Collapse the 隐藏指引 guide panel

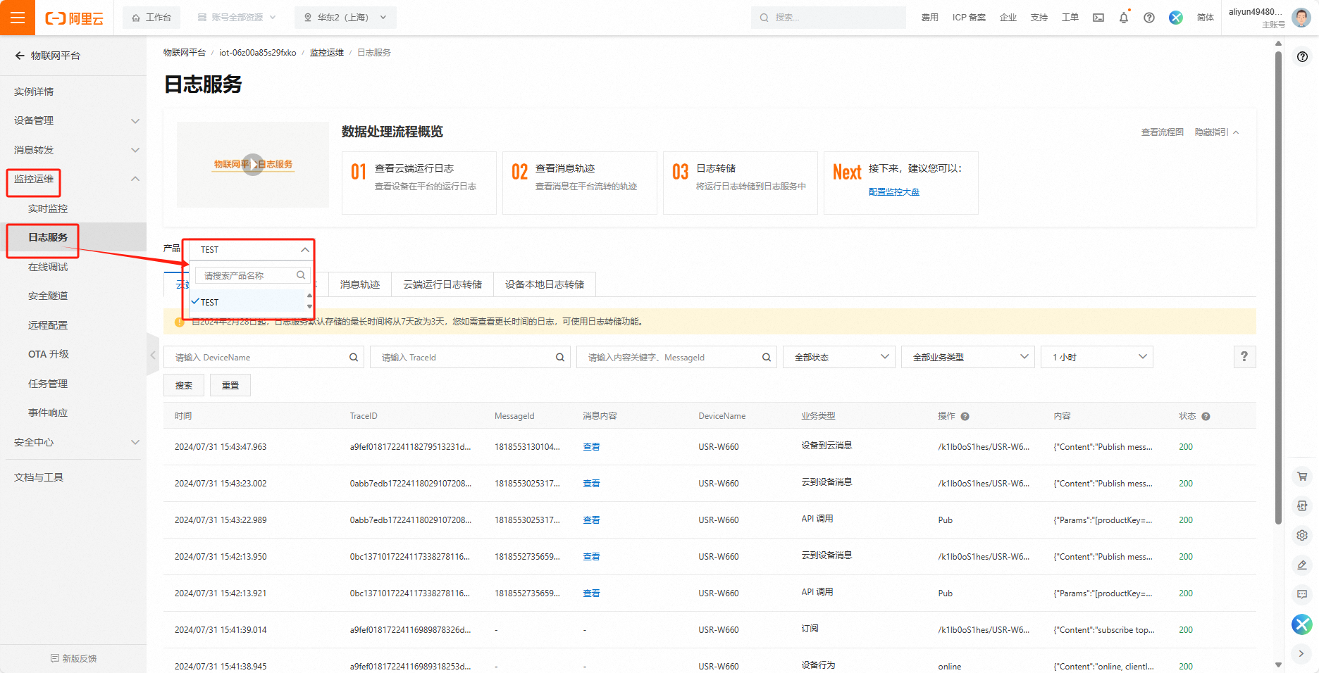pyautogui.click(x=1216, y=132)
